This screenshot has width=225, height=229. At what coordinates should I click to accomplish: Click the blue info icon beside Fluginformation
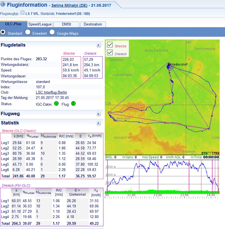click(3, 4)
